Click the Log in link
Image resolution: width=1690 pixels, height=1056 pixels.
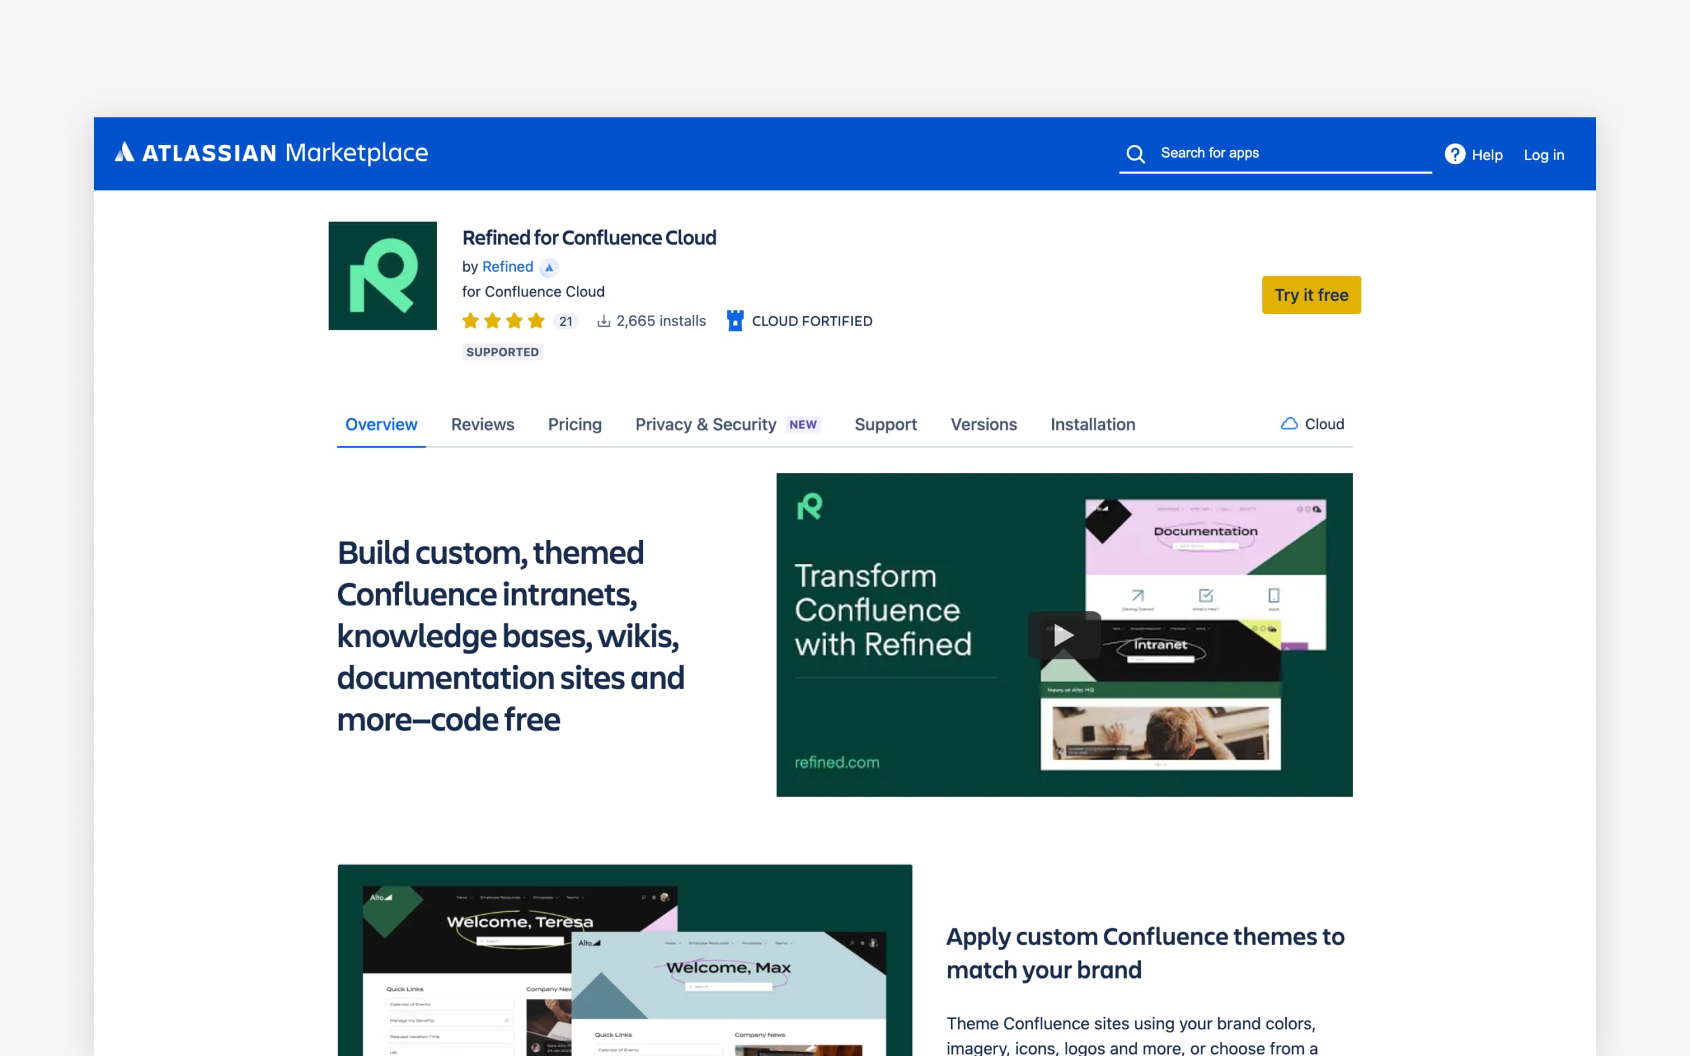click(x=1543, y=154)
